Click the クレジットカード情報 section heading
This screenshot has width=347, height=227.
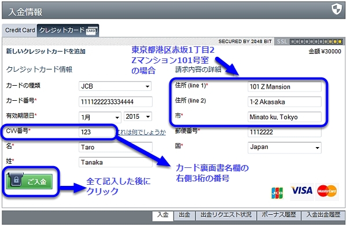point(39,69)
